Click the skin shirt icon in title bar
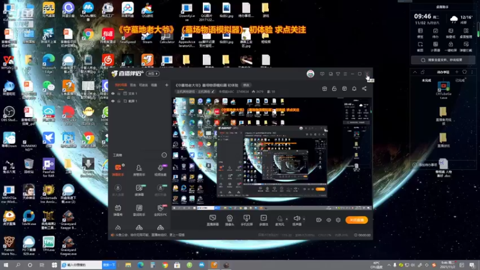The image size is (480, 270). (x=338, y=74)
